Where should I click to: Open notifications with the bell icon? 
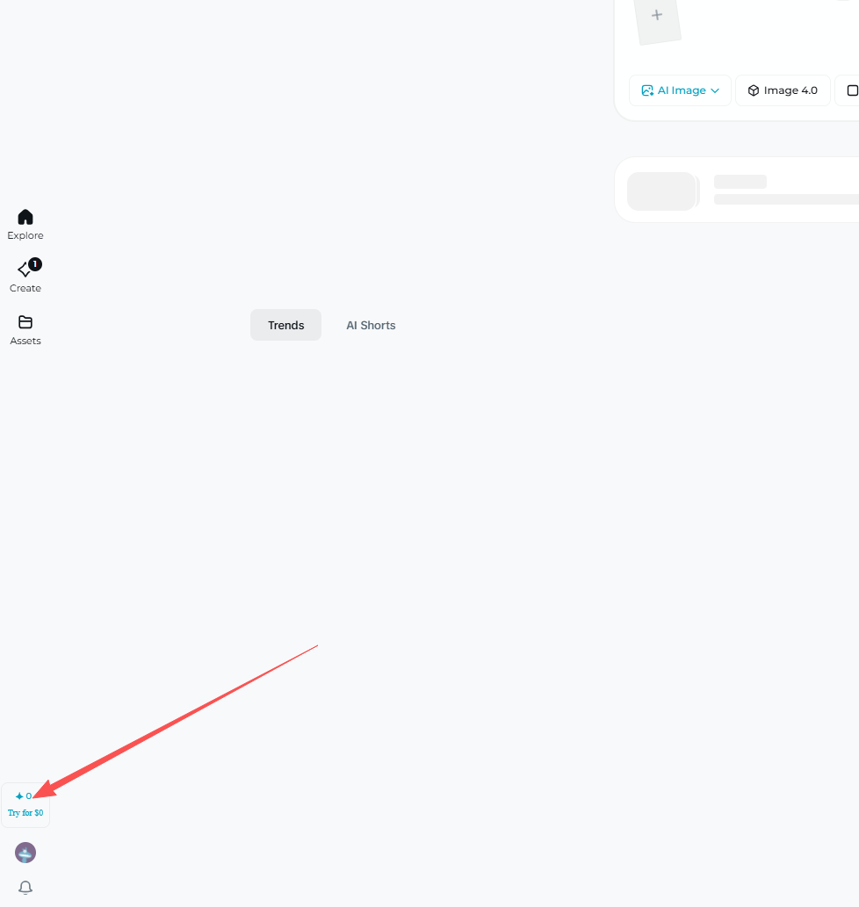25,887
